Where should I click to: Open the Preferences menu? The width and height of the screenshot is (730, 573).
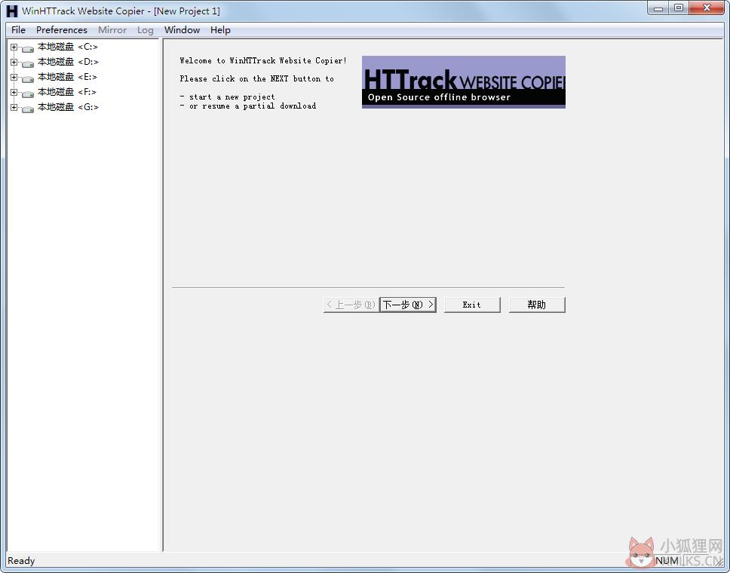(x=62, y=30)
